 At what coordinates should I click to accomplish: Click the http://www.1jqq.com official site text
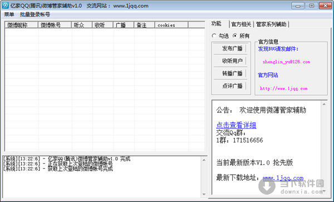[x=283, y=88]
